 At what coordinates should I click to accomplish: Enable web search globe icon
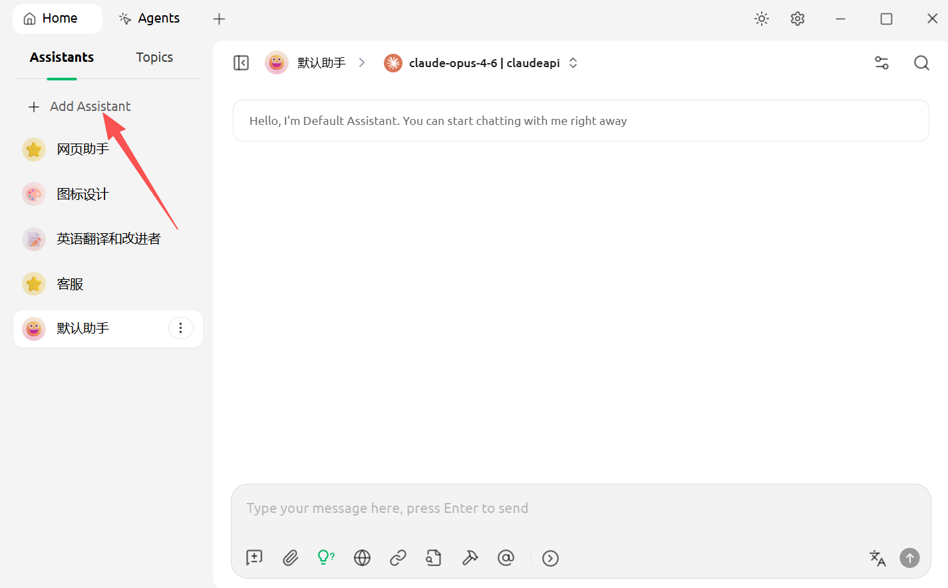coord(362,558)
